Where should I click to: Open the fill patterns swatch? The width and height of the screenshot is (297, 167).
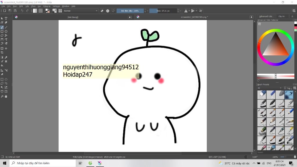pos(41,11)
